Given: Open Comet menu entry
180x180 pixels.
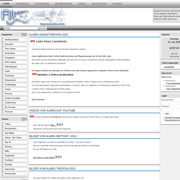Looking at the screenshot, I should coord(14,89).
